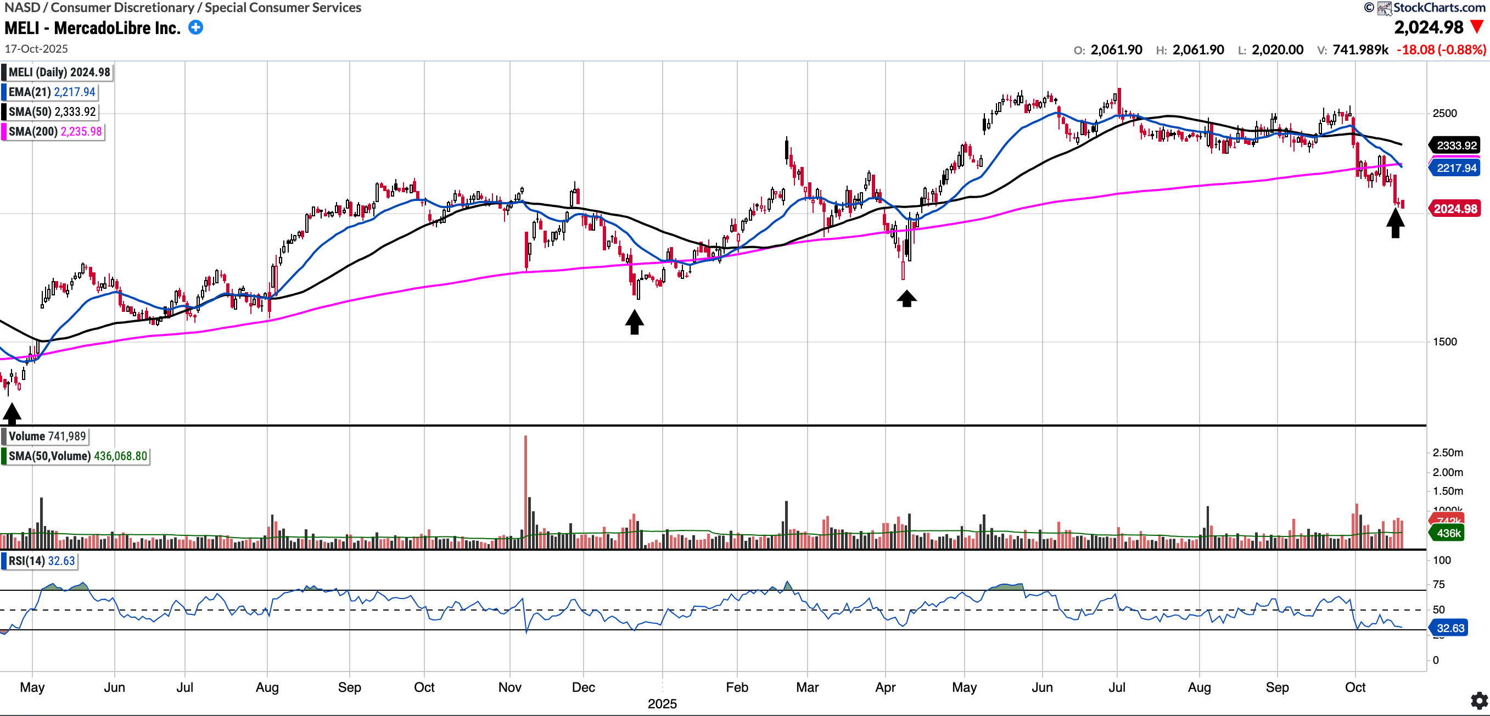Screen dimensions: 1490x716
Task: Open the StockCharts.com link text
Action: pos(1438,8)
